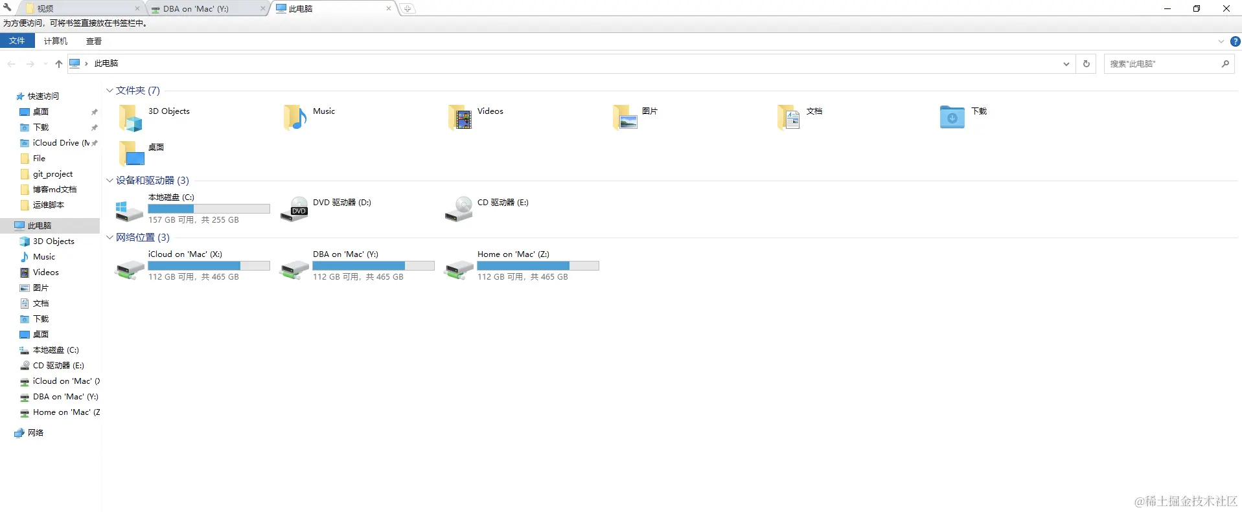Open the 文件 menu
The height and width of the screenshot is (512, 1242).
coord(17,41)
